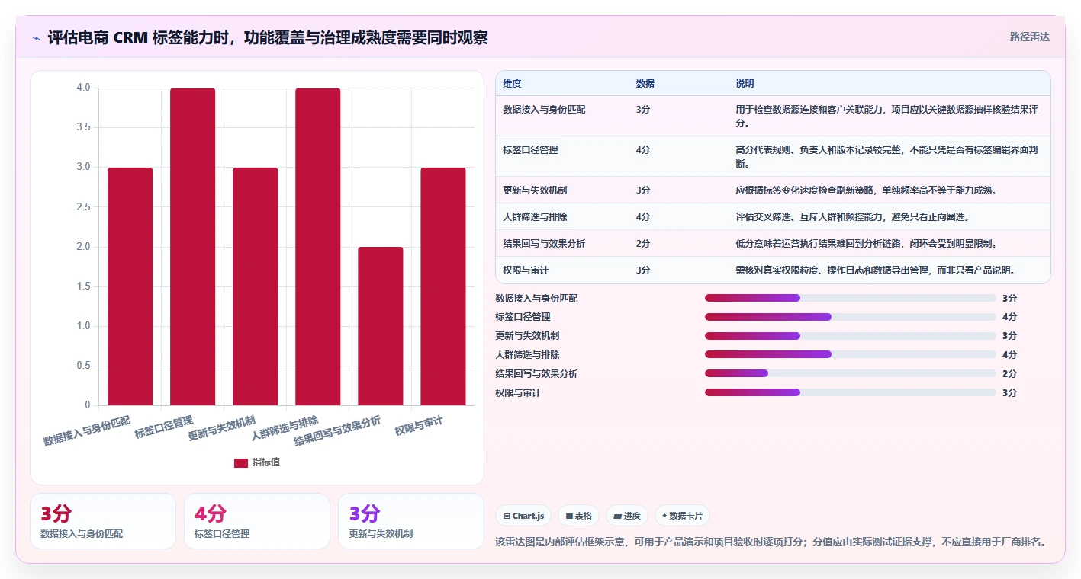Click the blue icon before the title
1081x579 pixels.
[x=37, y=38]
